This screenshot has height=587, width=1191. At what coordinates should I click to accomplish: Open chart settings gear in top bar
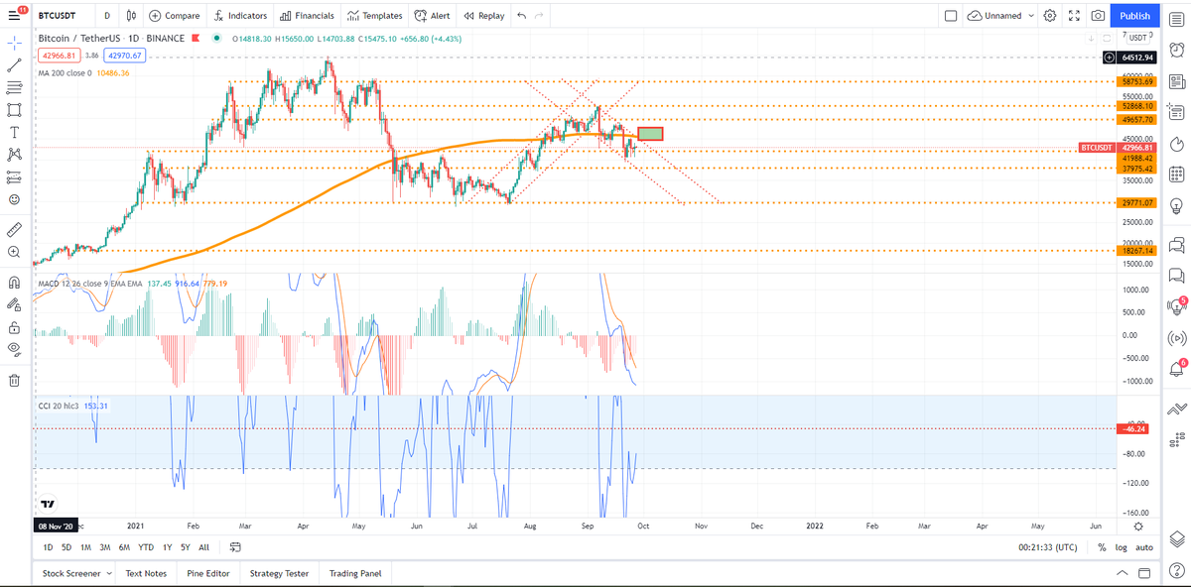[1050, 16]
